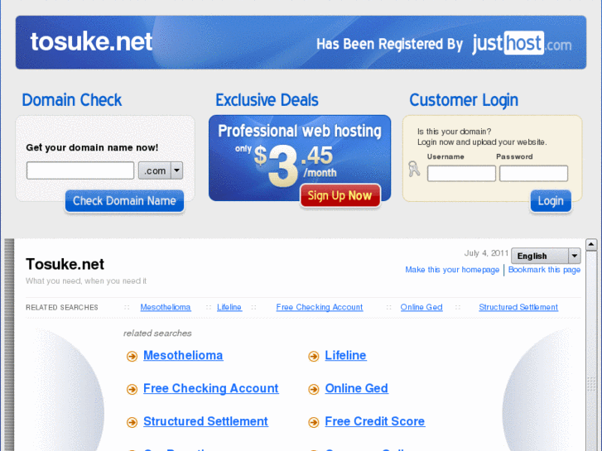This screenshot has width=602, height=451.
Task: Click the arrow icon beside Online Ged
Action: [x=314, y=390]
